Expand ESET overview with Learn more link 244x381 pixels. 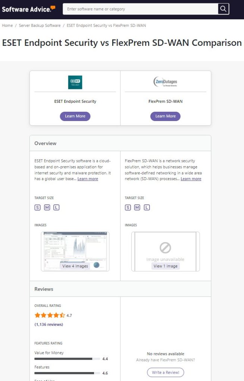click(88, 179)
